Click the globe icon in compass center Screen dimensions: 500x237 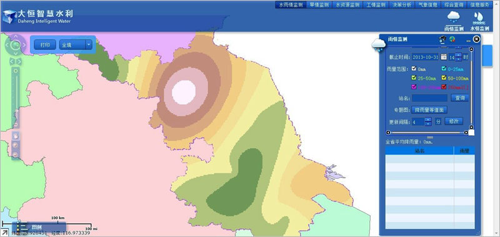(15, 45)
